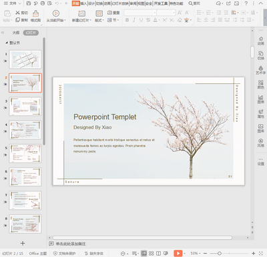
Task: Click the Office Theme (Office 主题) label
Action: 38,253
